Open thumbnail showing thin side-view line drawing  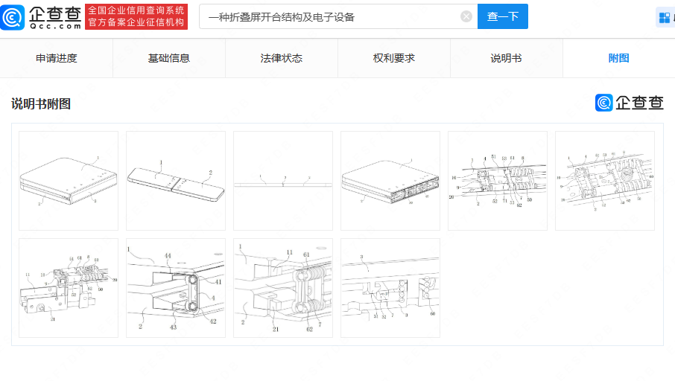[283, 181]
